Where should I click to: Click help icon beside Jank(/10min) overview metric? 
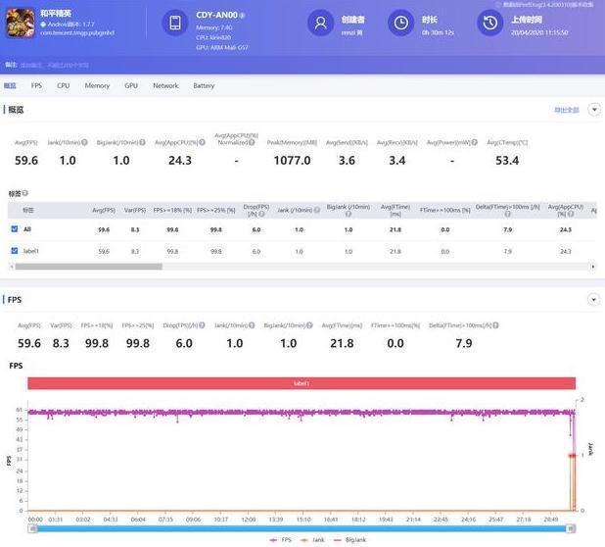(x=84, y=142)
